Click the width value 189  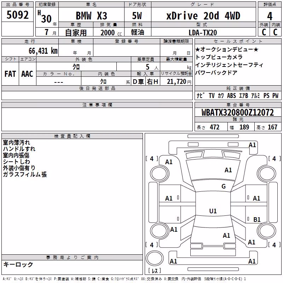[x=244, y=127]
